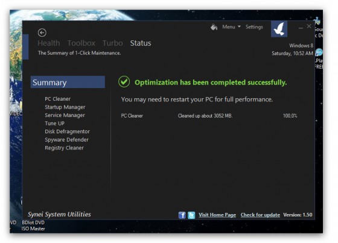This screenshot has height=243, width=338.
Task: Open Startup Manager in the sidebar
Action: point(65,107)
